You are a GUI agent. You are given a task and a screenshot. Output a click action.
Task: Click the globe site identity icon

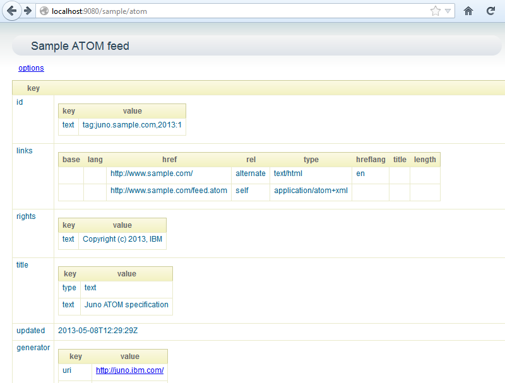(x=44, y=11)
